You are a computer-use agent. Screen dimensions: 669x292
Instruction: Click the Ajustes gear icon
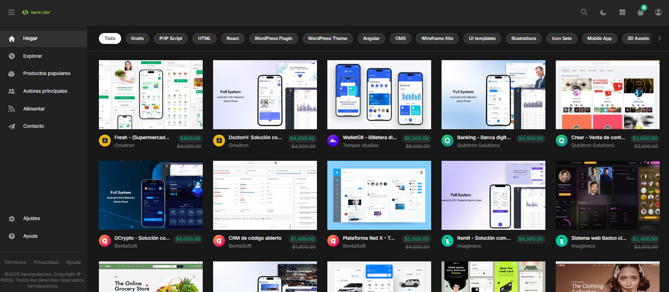(12, 219)
